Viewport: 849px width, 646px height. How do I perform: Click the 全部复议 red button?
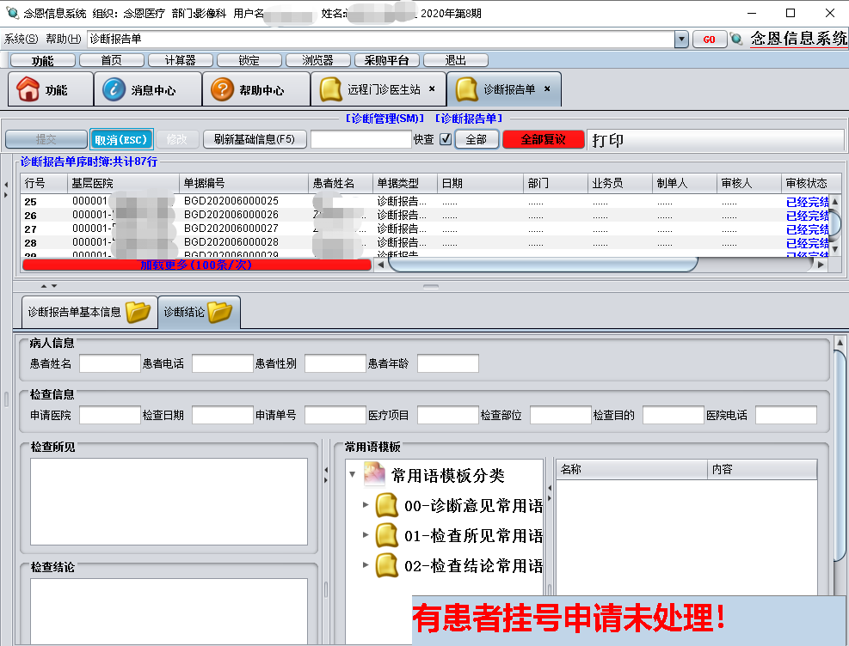pyautogui.click(x=543, y=139)
